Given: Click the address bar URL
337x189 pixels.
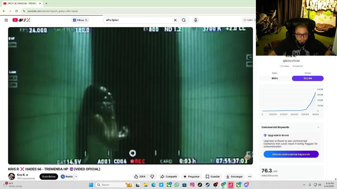Looking at the screenshot, I should tap(52, 11).
